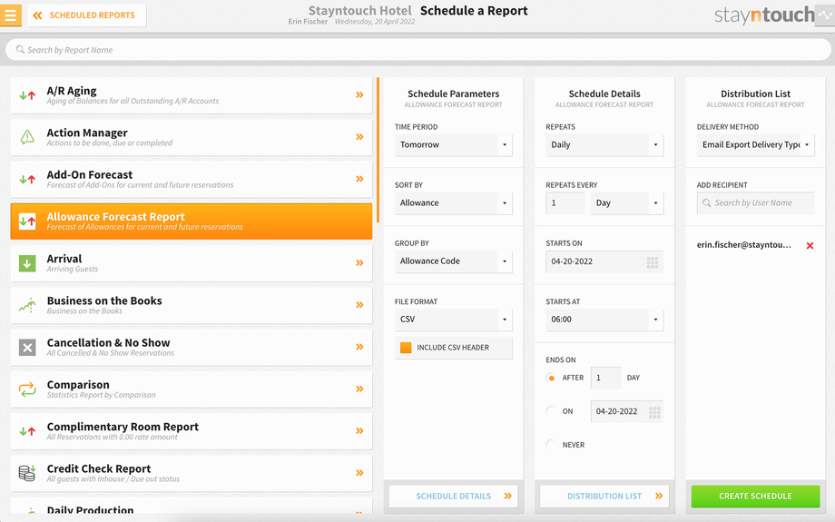Click the Schedule Details button

(453, 496)
